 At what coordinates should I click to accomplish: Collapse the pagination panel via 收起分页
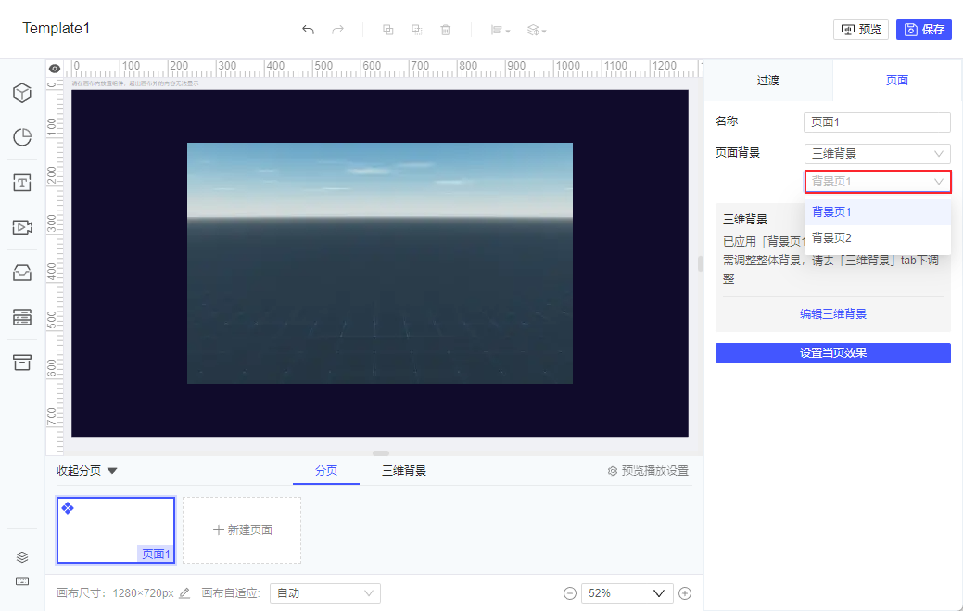point(86,471)
